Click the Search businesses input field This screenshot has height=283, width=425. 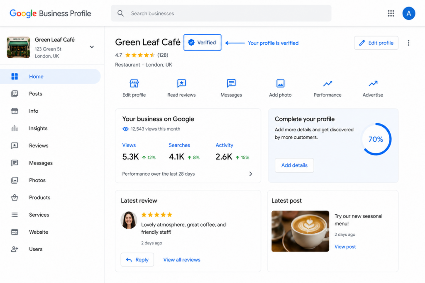pos(221,13)
